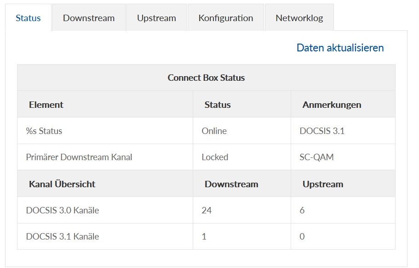
Task: Select Primärer Downstream Kanal row label
Action: coord(79,157)
